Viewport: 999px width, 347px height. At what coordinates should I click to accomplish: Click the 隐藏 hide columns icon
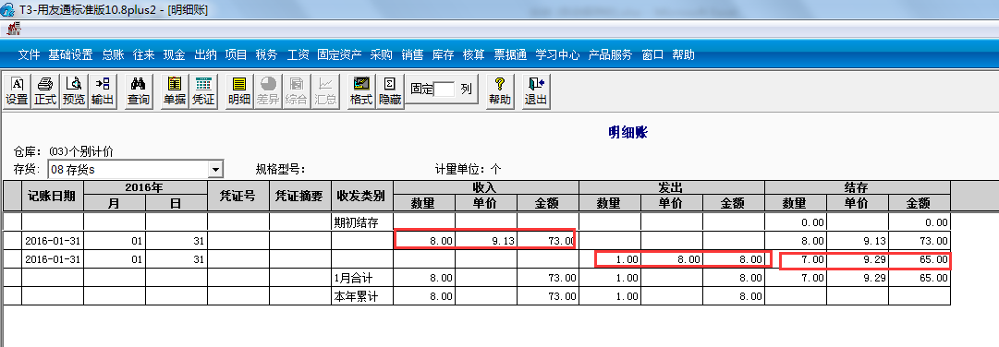(x=390, y=91)
